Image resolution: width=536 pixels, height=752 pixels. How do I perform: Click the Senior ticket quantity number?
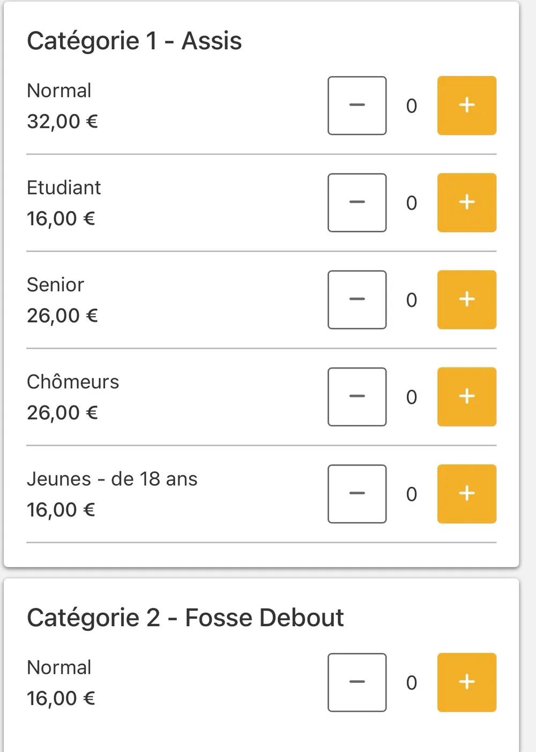coord(411,300)
